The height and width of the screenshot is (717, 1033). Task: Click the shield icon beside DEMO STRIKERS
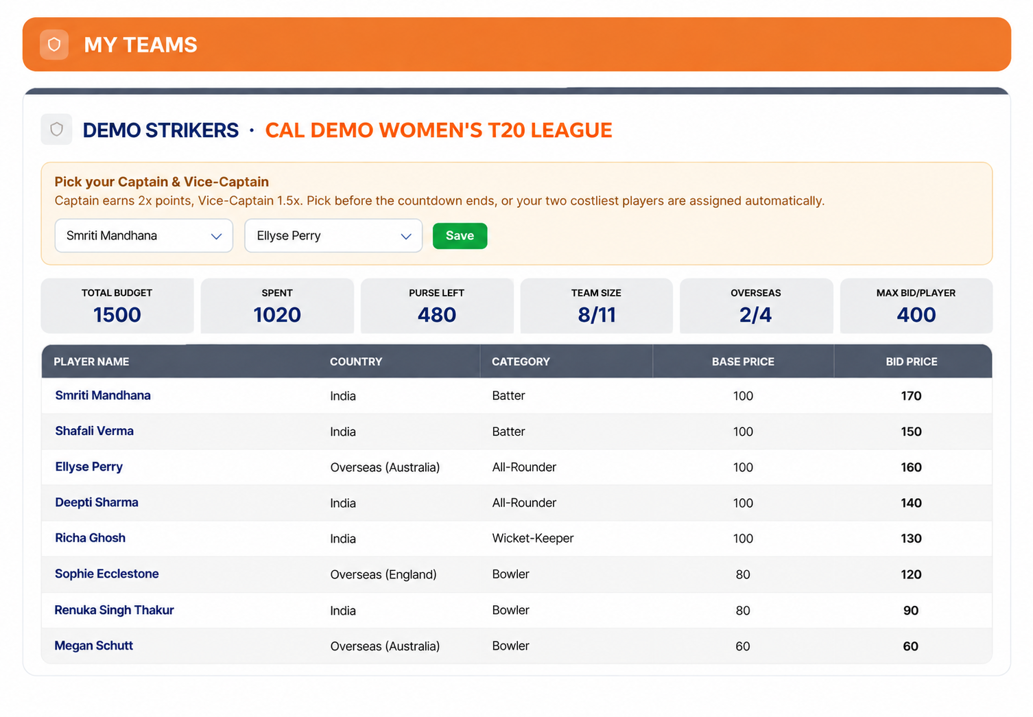(x=57, y=129)
